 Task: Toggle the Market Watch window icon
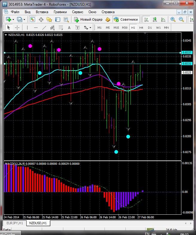tap(33, 19)
